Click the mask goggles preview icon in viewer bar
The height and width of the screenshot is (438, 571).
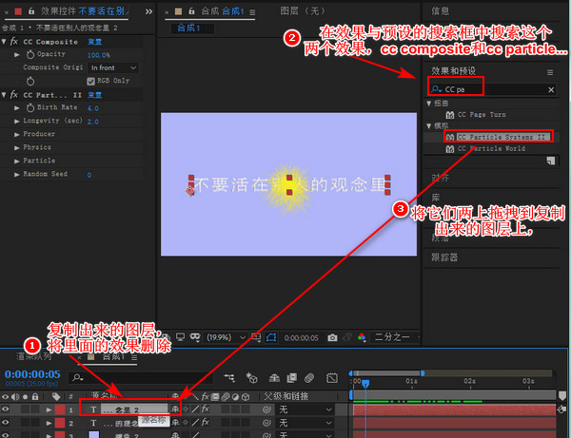pyautogui.click(x=195, y=337)
